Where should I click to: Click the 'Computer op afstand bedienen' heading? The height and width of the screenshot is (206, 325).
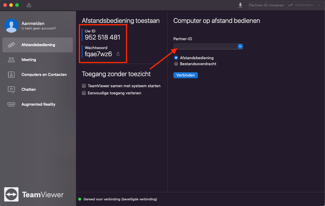[217, 21]
